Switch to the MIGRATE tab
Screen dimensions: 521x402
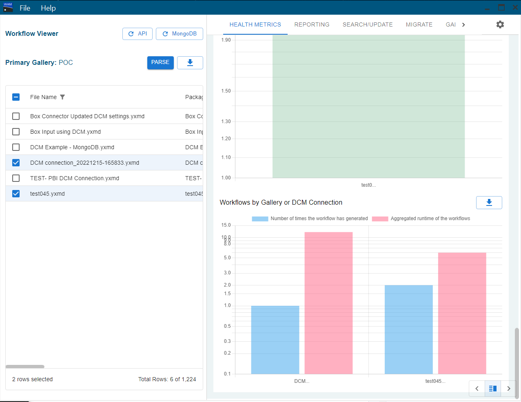click(419, 25)
